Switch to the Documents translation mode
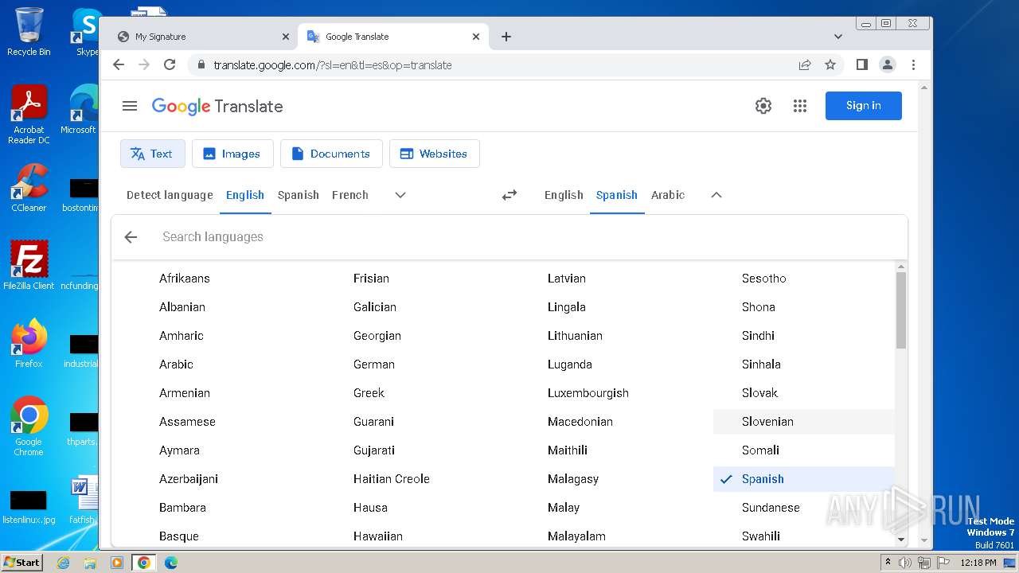 click(x=331, y=154)
